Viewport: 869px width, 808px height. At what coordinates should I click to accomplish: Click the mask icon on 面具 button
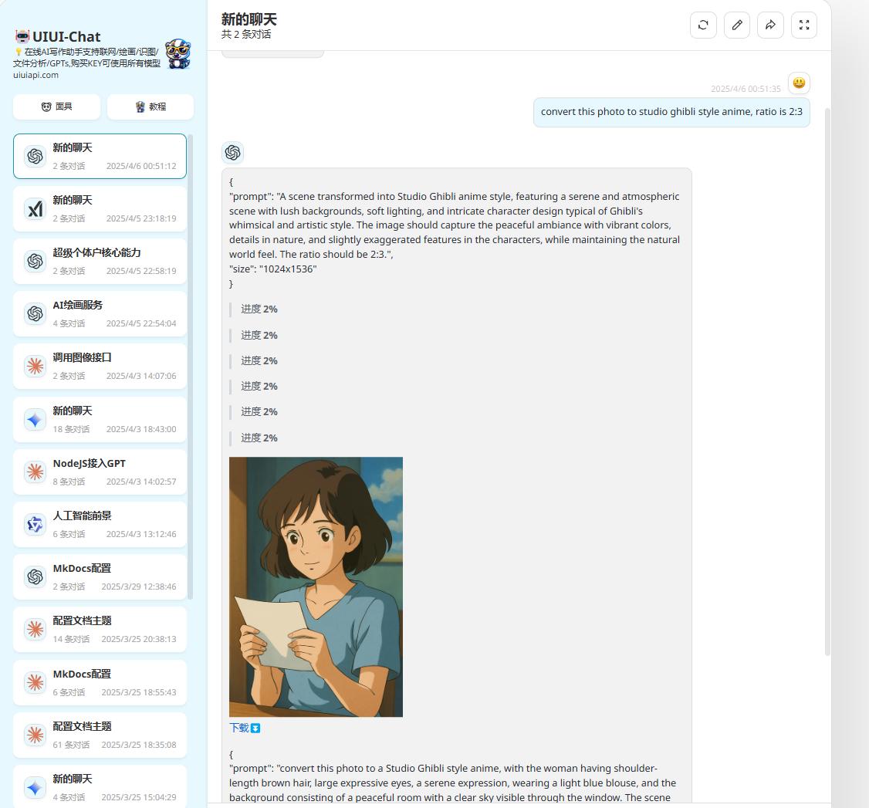[46, 107]
